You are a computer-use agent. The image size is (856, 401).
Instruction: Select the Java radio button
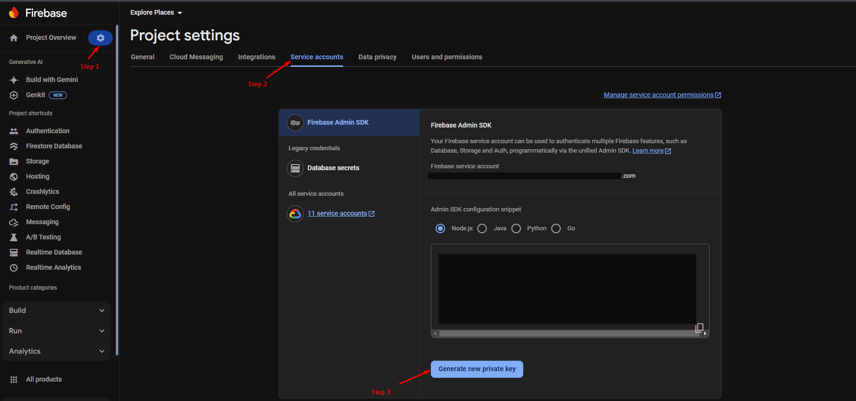pyautogui.click(x=482, y=228)
